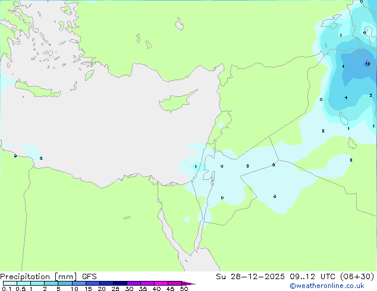The height and width of the screenshot is (291, 377).
Task: Select the 35–40 mm violet legend swatch
Action: point(147,283)
